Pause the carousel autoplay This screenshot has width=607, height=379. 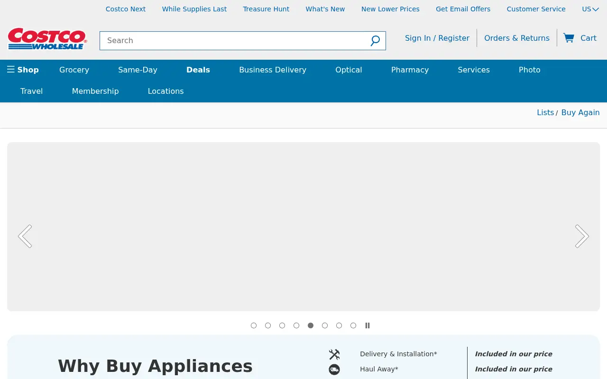(x=368, y=325)
